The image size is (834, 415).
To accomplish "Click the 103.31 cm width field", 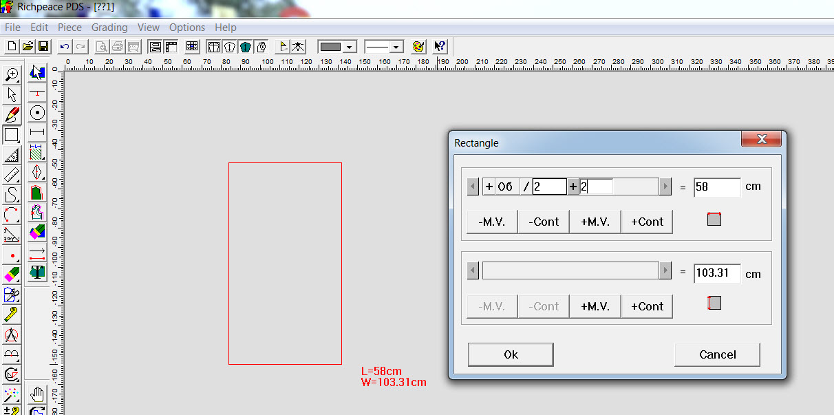I will click(x=717, y=273).
